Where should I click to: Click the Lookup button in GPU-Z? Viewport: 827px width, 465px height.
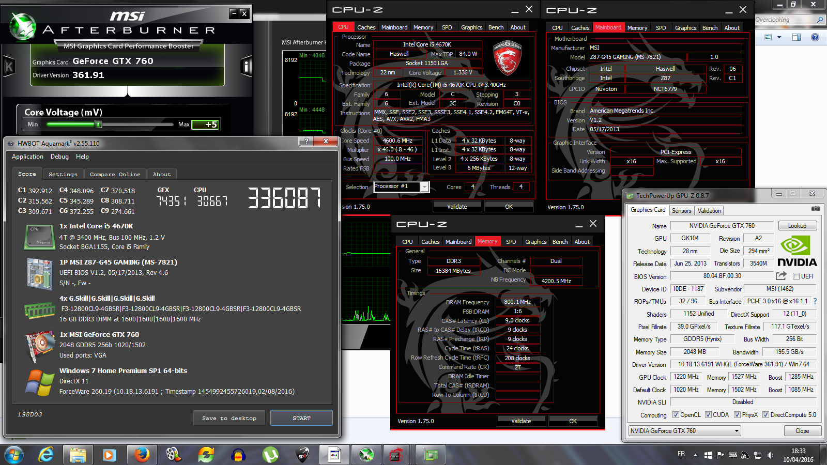click(797, 226)
